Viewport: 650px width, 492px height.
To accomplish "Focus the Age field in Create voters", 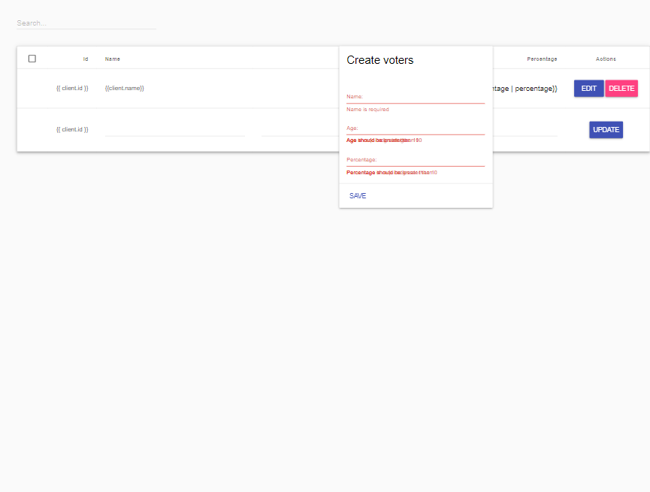I will (x=416, y=128).
